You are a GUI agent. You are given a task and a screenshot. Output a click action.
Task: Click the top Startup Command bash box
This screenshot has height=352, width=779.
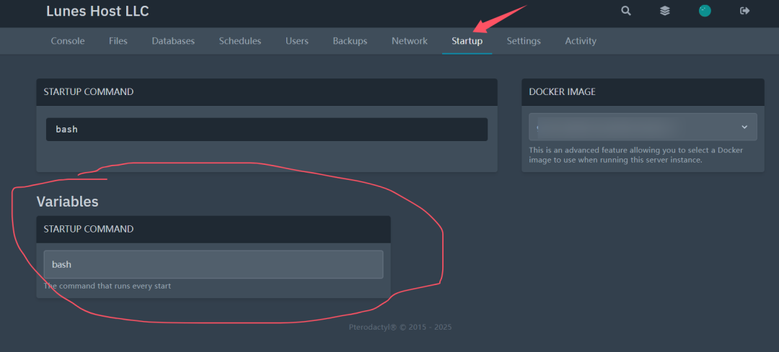pos(266,130)
